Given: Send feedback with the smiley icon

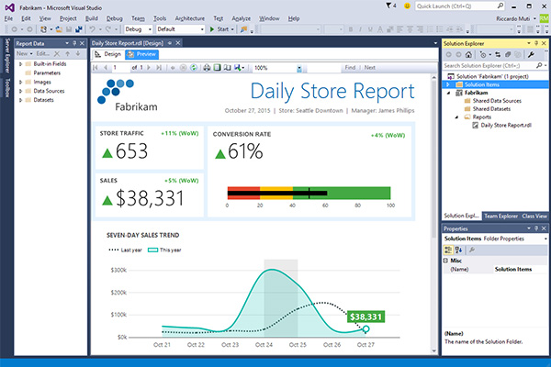Looking at the screenshot, I should coord(407,6).
